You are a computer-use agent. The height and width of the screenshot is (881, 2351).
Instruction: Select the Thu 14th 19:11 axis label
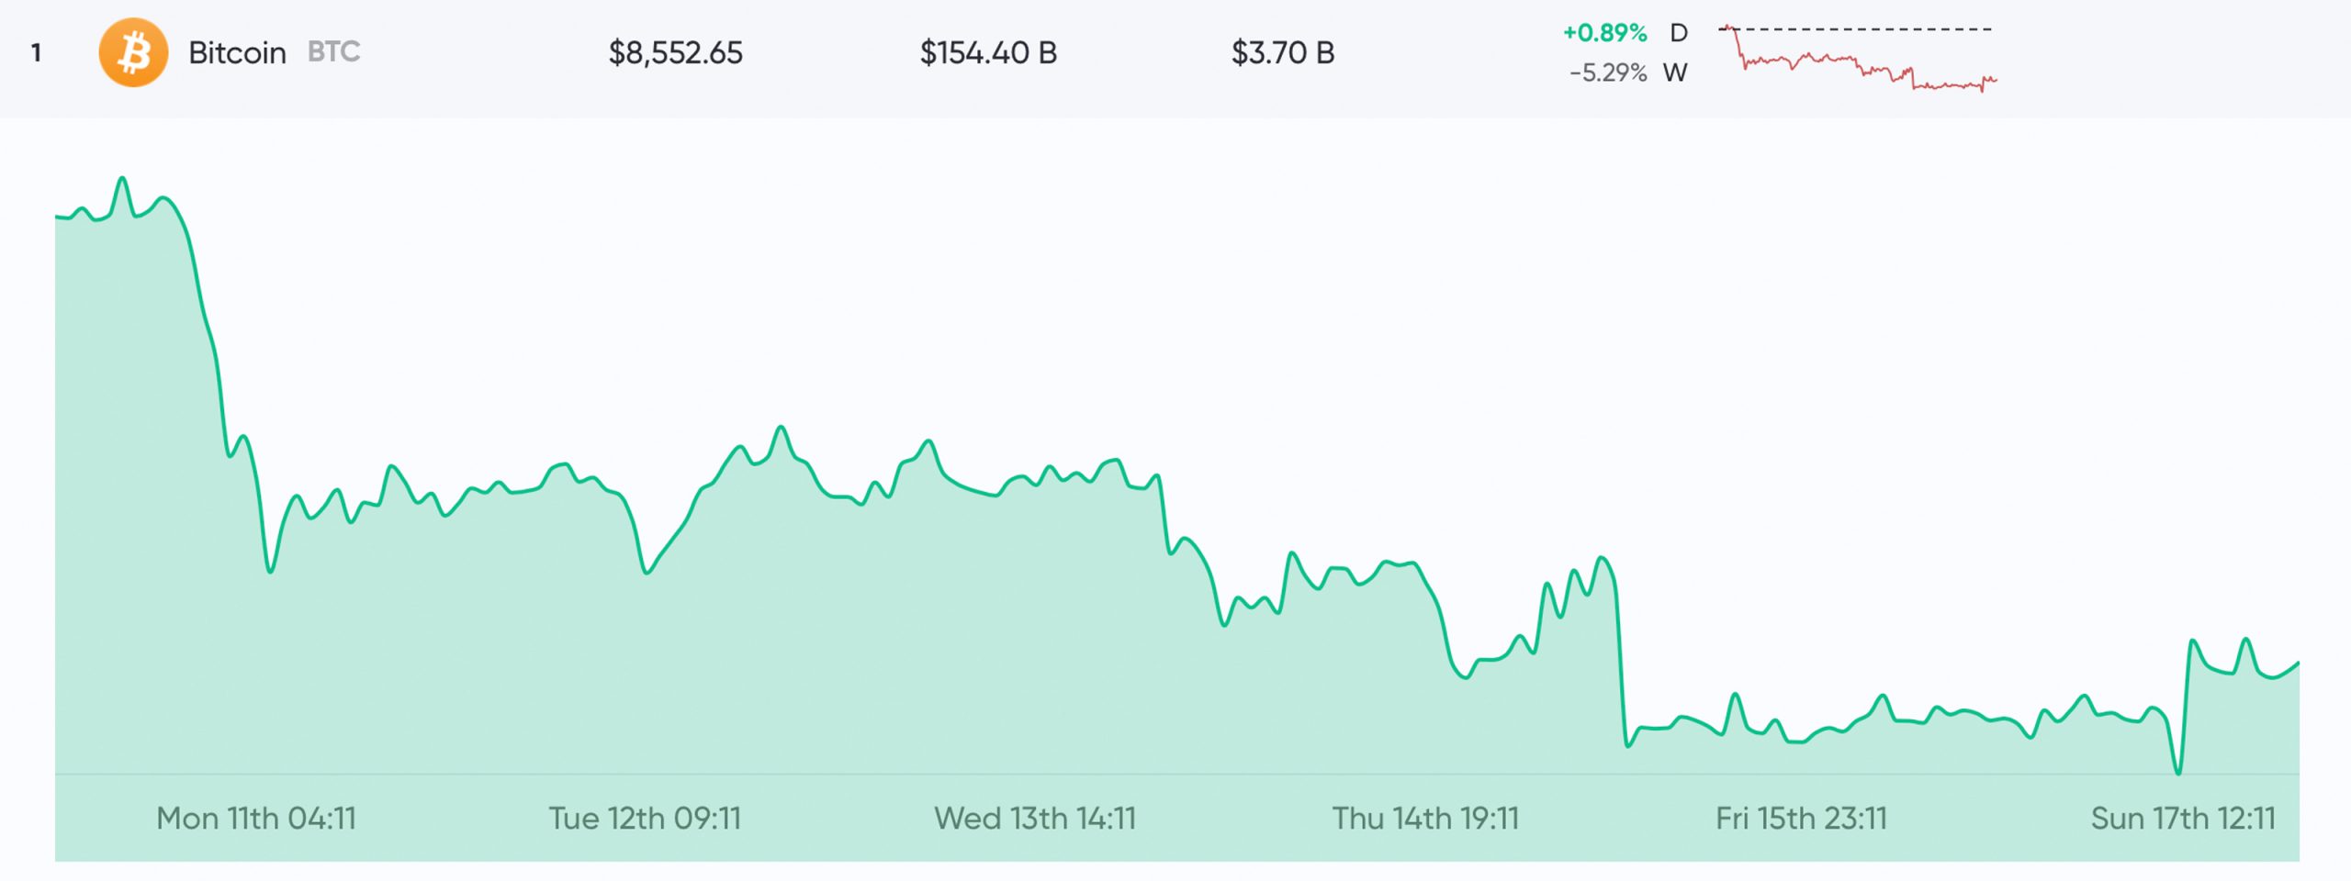tap(1424, 820)
